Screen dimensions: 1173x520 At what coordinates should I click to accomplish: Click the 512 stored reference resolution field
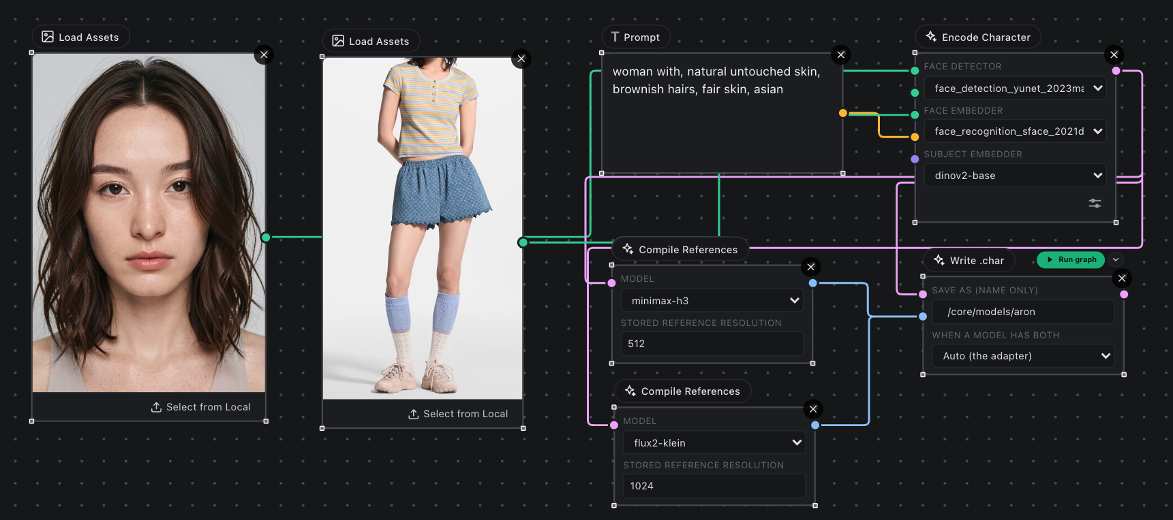tap(712, 344)
